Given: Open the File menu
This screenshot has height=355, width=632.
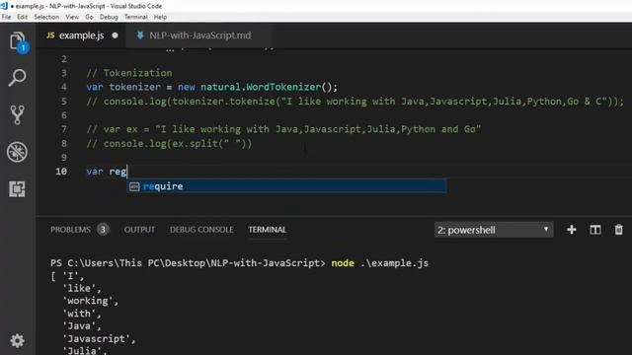Looking at the screenshot, I should (x=6, y=17).
